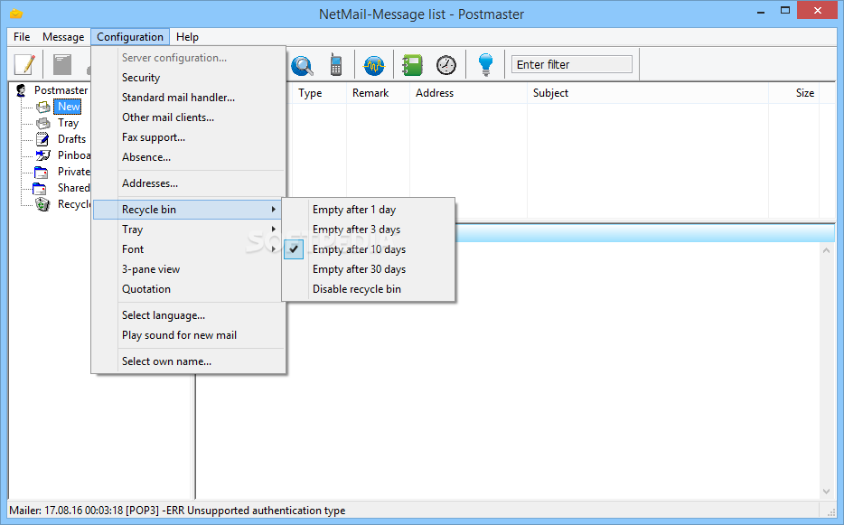Click the mobile phone toolbar icon
The height and width of the screenshot is (525, 844).
click(336, 65)
